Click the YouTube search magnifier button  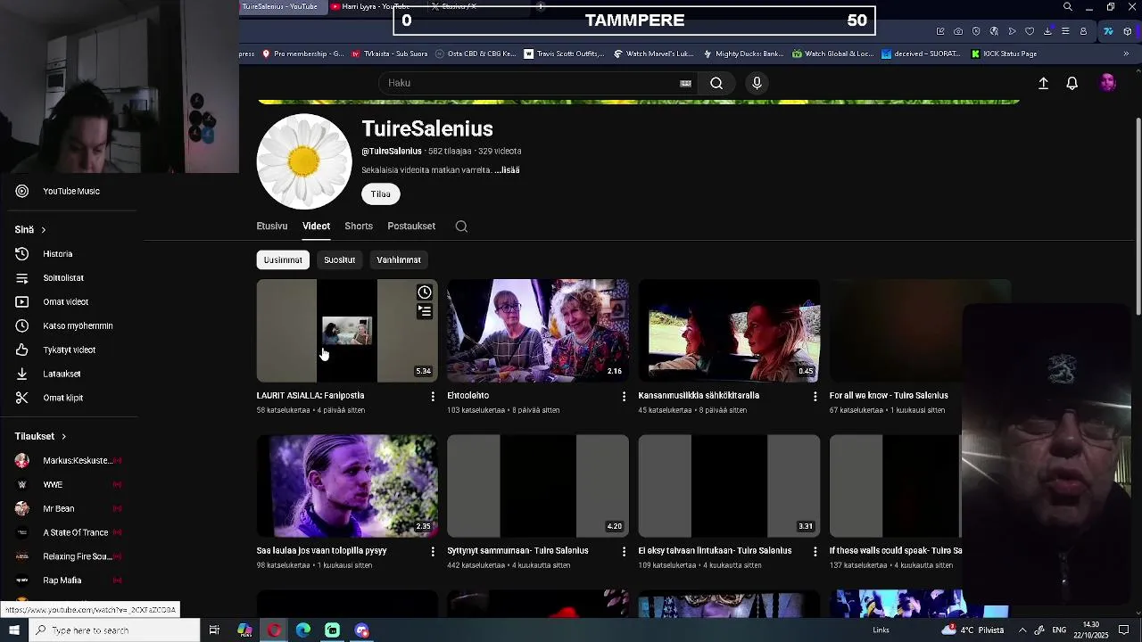pos(716,83)
